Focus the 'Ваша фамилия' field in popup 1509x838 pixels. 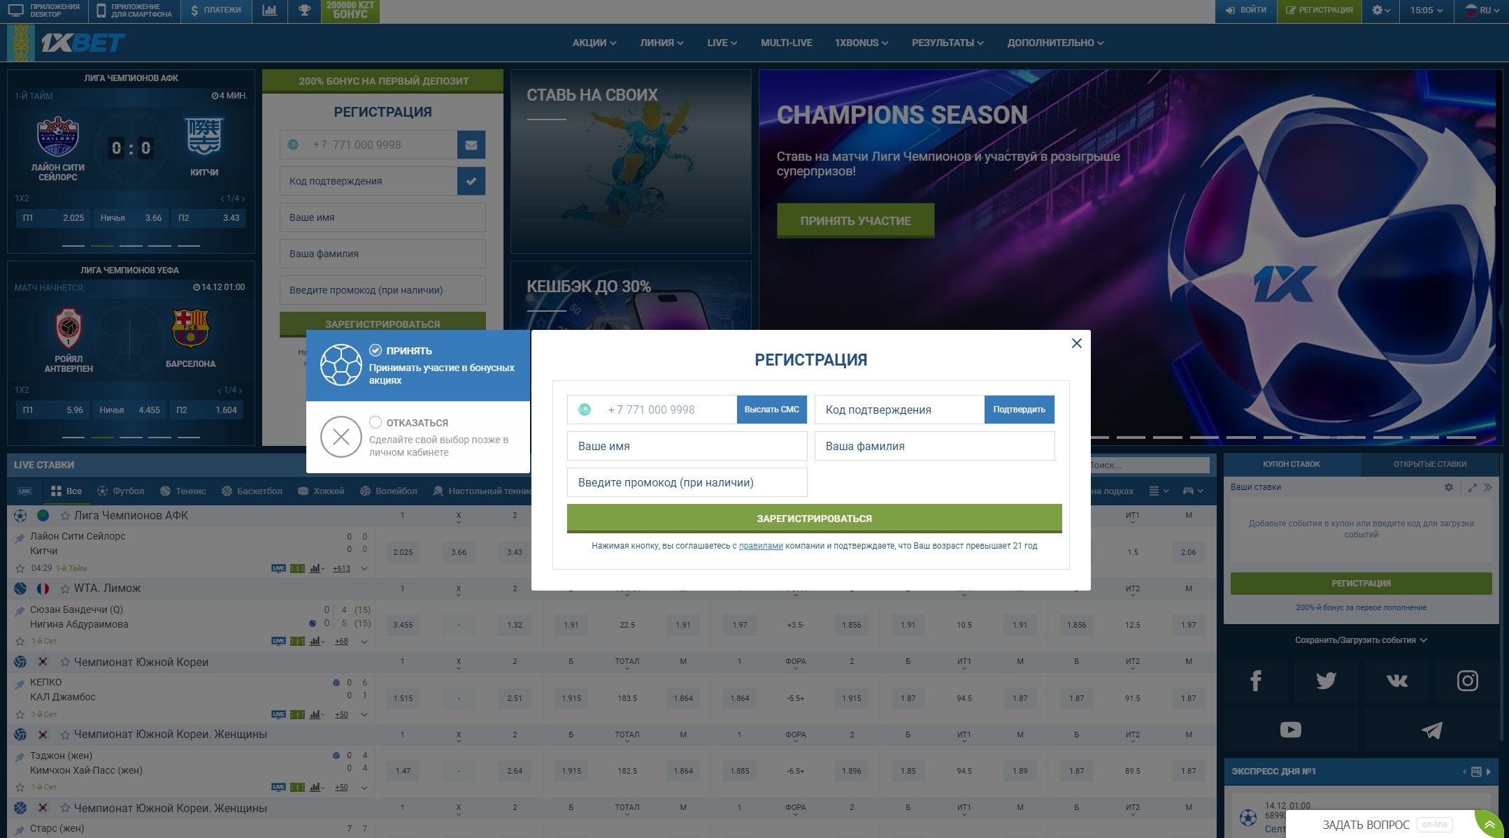coord(934,446)
